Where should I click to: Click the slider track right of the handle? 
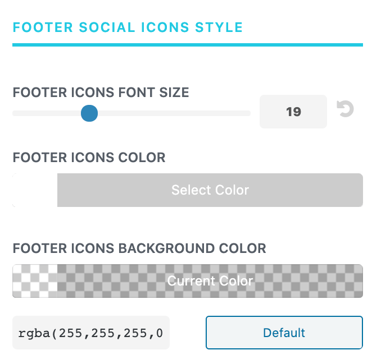click(174, 113)
